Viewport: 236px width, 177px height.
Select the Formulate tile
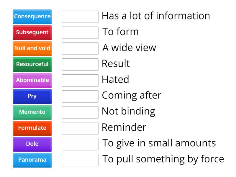(x=32, y=128)
